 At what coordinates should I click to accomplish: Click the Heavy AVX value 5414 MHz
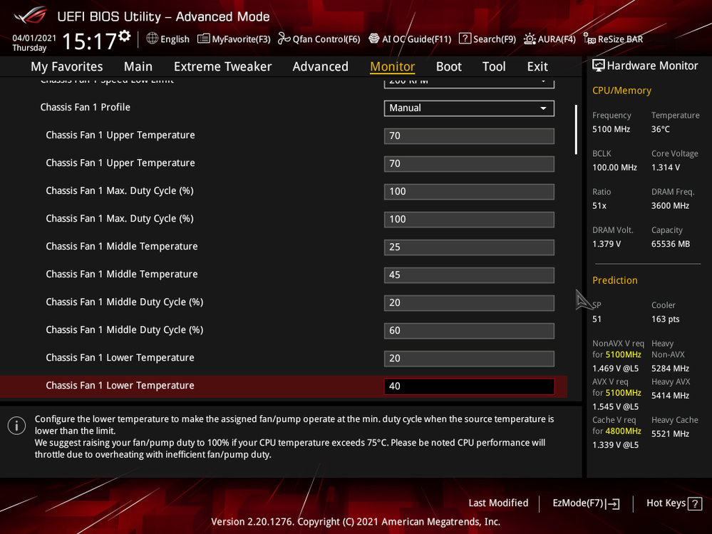point(670,396)
